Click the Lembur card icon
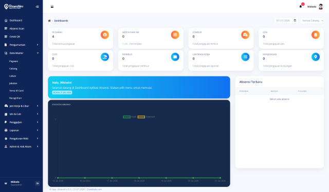This screenshot has width=329, height=192. click(x=245, y=35)
